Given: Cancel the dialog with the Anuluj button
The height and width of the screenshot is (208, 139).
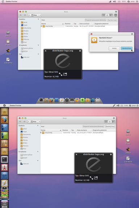Looking at the screenshot, I should coord(114,48).
